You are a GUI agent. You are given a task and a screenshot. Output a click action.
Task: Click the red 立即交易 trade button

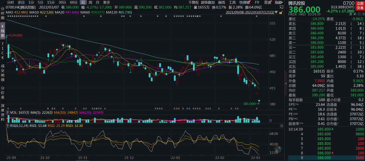[x=360, y=5]
